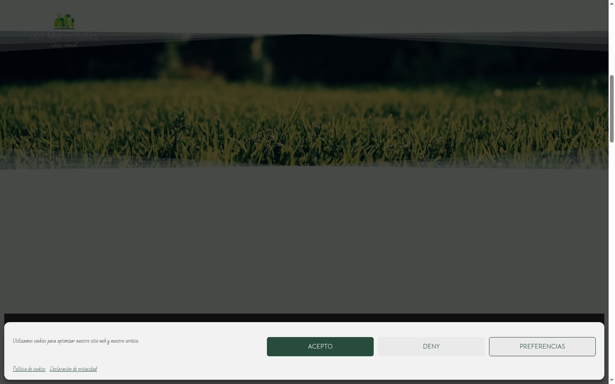Viewport: 615px width, 384px height.
Task: Open the Política de cookies link
Action: pos(29,369)
